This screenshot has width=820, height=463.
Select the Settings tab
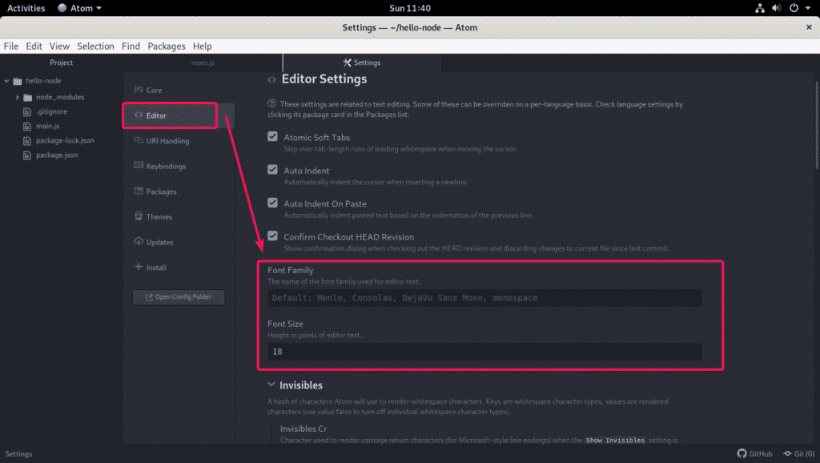(x=362, y=62)
